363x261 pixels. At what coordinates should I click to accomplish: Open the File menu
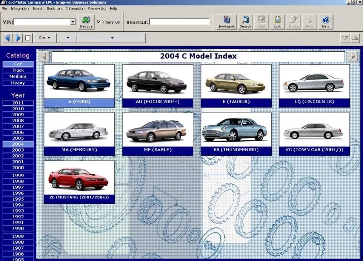[4, 9]
